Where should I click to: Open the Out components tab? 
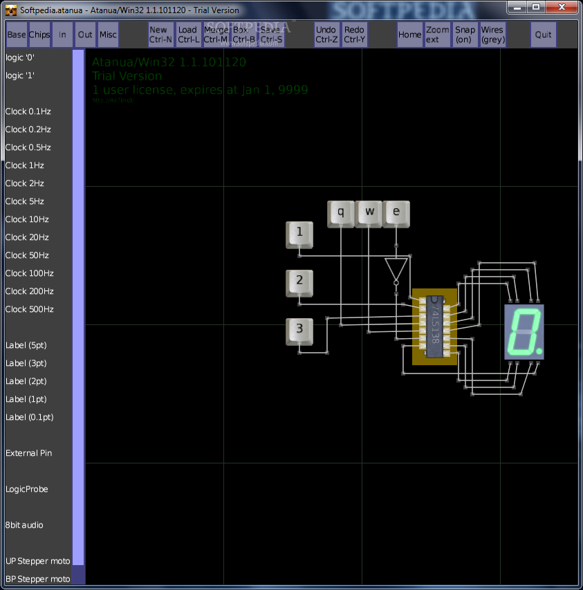(x=85, y=35)
